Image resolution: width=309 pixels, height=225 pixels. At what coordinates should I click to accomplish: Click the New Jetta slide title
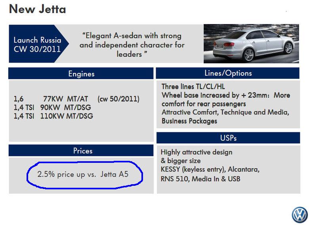pyautogui.click(x=38, y=9)
